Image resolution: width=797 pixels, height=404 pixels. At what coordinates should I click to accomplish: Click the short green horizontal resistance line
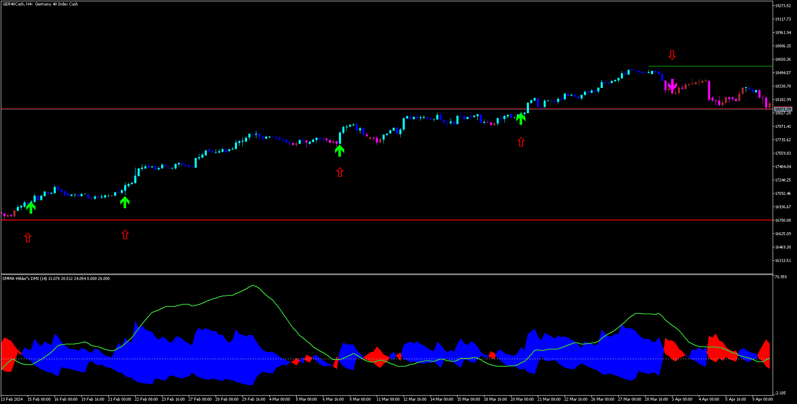(x=713, y=66)
